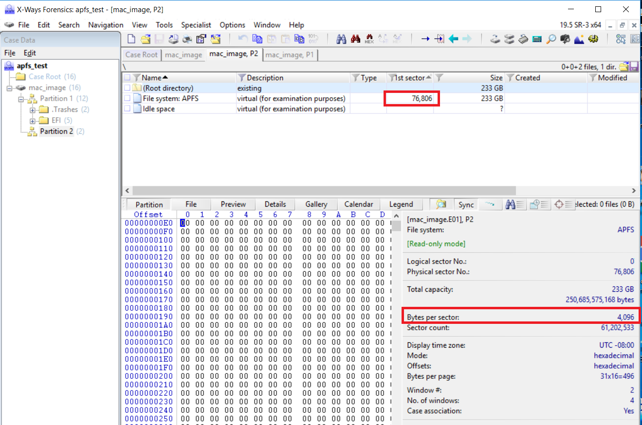The height and width of the screenshot is (425, 642).
Task: Click the Print icon in toolbar
Action: pos(187,39)
